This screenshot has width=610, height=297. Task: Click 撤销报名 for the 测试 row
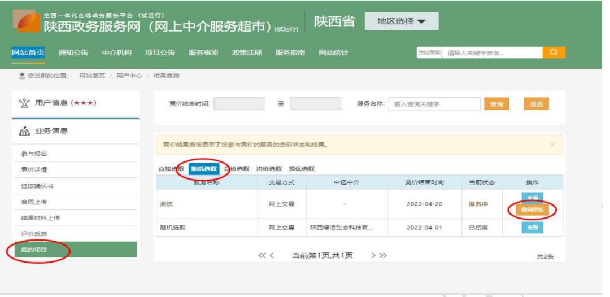[x=532, y=210]
